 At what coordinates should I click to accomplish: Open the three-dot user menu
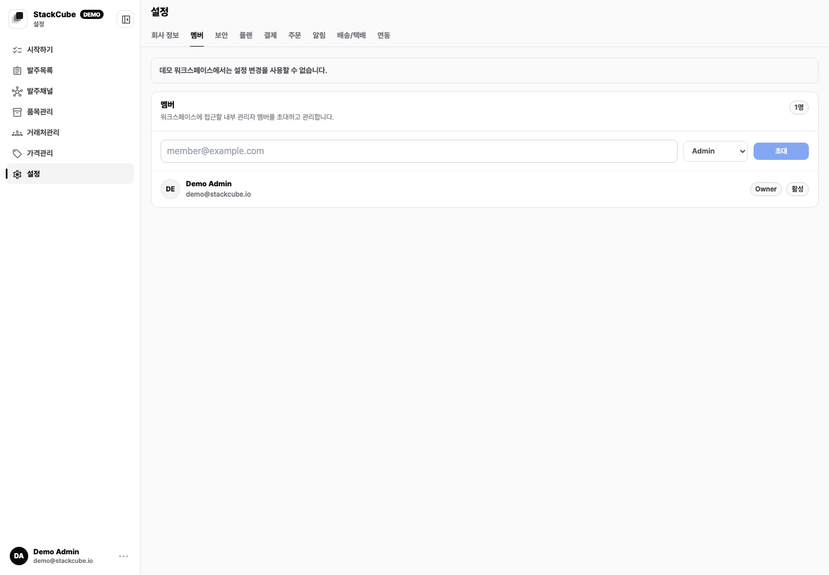click(x=123, y=557)
